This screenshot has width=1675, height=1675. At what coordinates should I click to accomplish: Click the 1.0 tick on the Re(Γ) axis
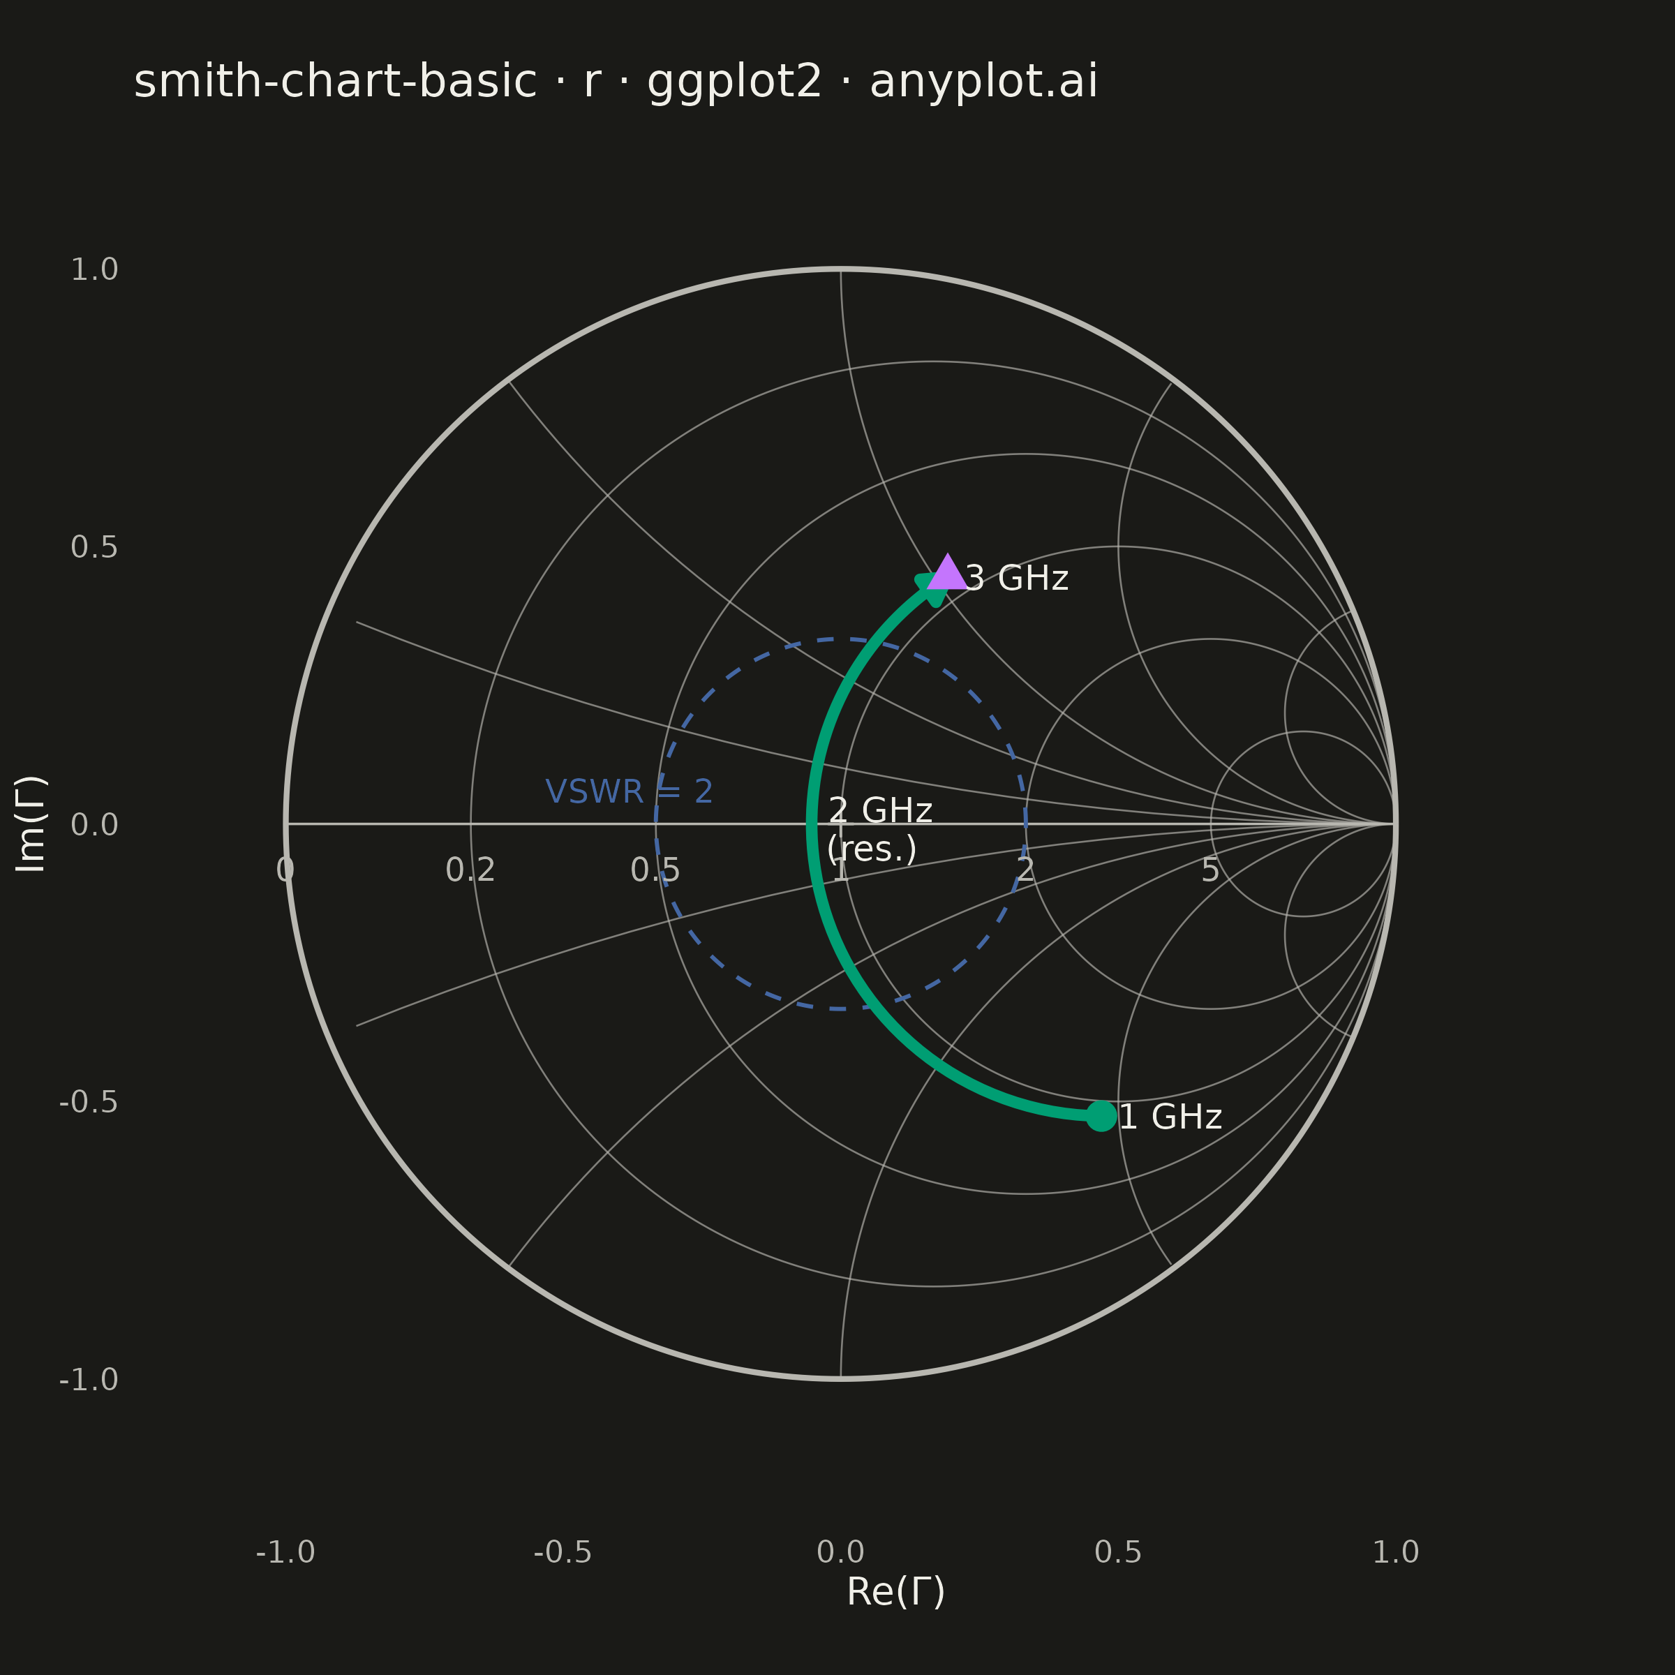click(1396, 1552)
